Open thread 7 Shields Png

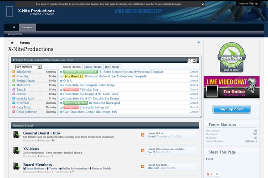89,89
